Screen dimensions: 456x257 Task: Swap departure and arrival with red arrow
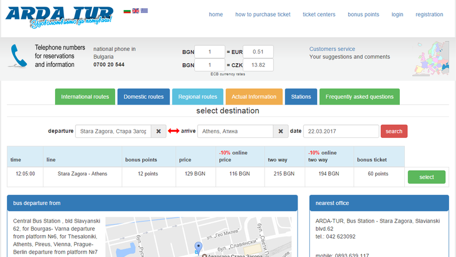pyautogui.click(x=174, y=131)
